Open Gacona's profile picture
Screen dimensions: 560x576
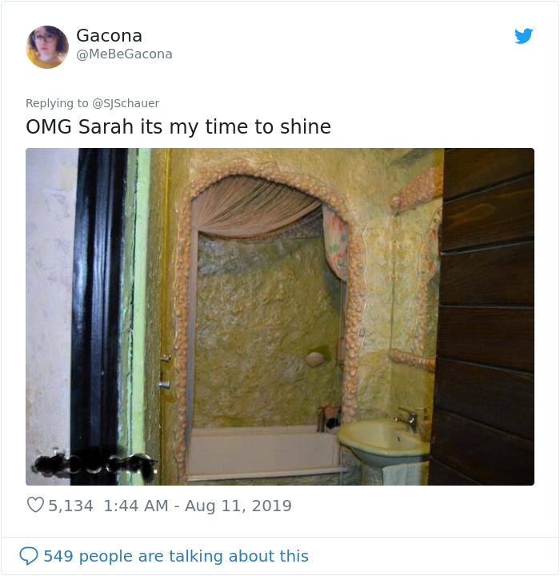click(47, 47)
